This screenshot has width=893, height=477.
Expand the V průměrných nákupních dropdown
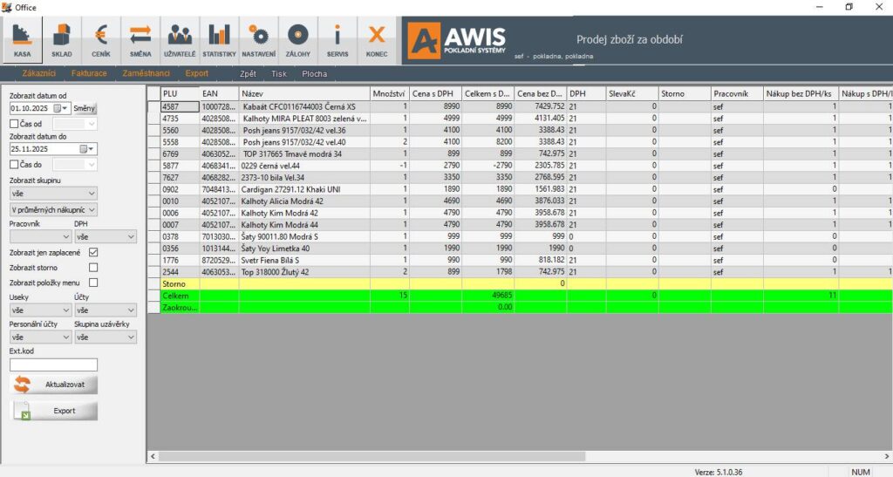(53, 210)
